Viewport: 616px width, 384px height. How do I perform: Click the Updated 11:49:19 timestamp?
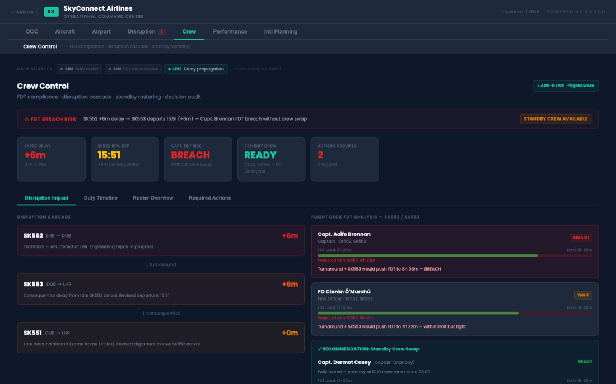click(521, 12)
